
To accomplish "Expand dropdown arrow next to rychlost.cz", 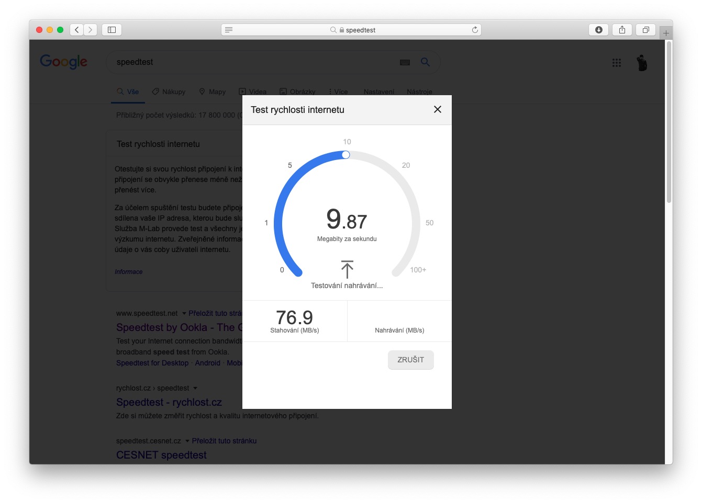I will pyautogui.click(x=195, y=388).
